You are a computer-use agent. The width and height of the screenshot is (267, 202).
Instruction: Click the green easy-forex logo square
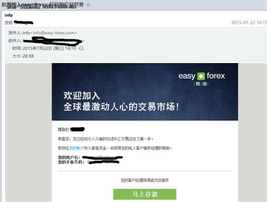pos(201,76)
